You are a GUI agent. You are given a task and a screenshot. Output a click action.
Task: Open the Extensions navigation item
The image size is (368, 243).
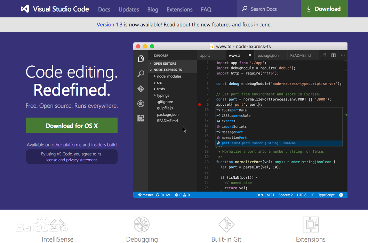pos(179,9)
